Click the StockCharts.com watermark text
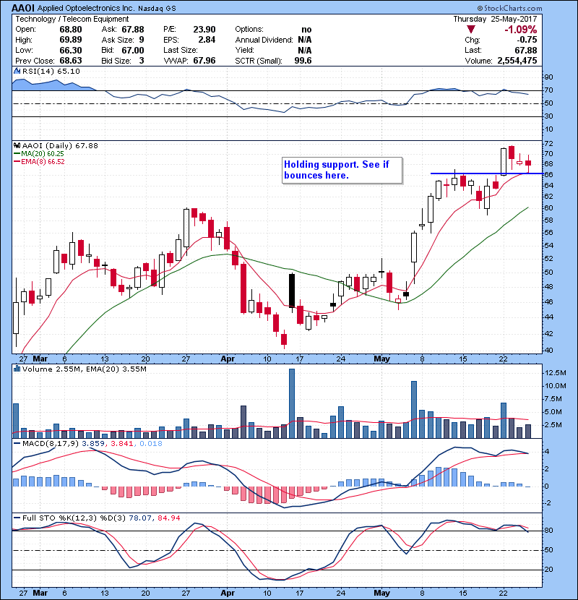 (509, 8)
